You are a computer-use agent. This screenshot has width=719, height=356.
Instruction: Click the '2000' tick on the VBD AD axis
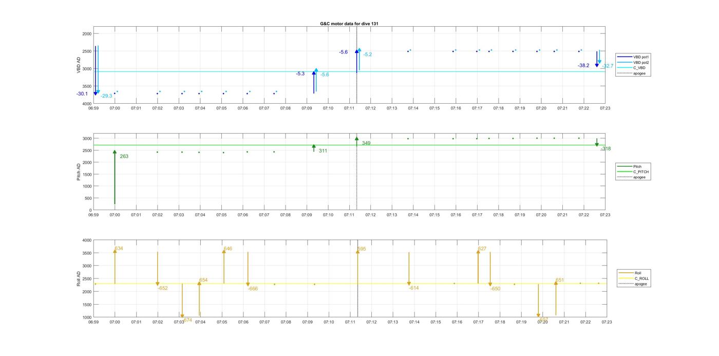[87, 34]
